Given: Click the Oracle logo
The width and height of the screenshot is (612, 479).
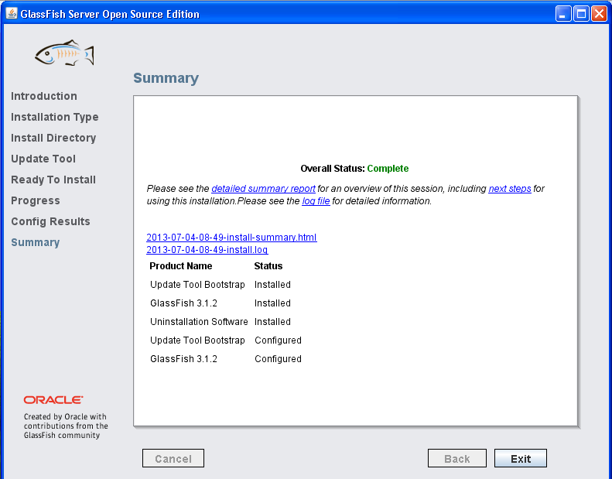Looking at the screenshot, I should (53, 400).
